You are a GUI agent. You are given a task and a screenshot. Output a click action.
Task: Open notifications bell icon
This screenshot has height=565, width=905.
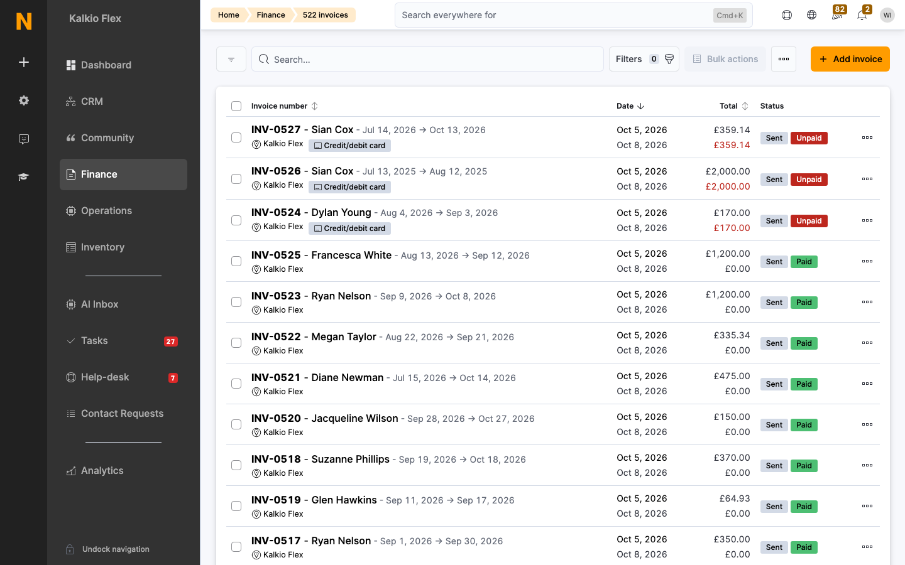862,14
